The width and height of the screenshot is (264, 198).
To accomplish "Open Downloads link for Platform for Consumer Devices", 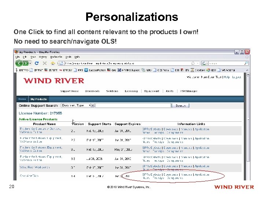I will (x=171, y=129).
